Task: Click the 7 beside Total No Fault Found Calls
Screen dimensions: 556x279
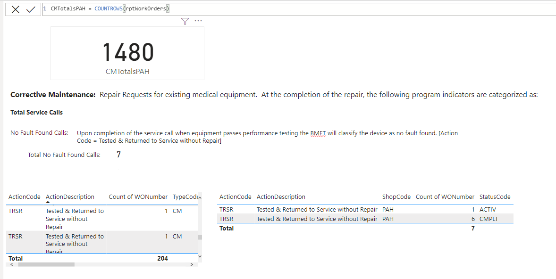Action: point(118,155)
